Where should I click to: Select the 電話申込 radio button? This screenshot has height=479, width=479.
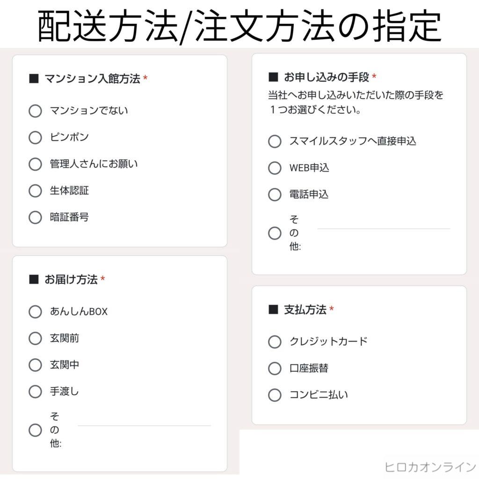point(275,195)
